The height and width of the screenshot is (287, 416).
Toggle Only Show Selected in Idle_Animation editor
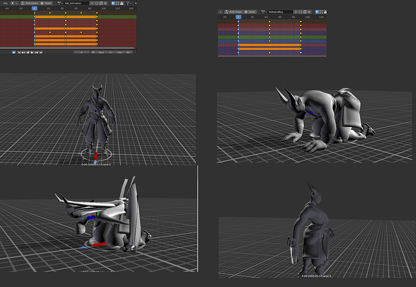113,3
